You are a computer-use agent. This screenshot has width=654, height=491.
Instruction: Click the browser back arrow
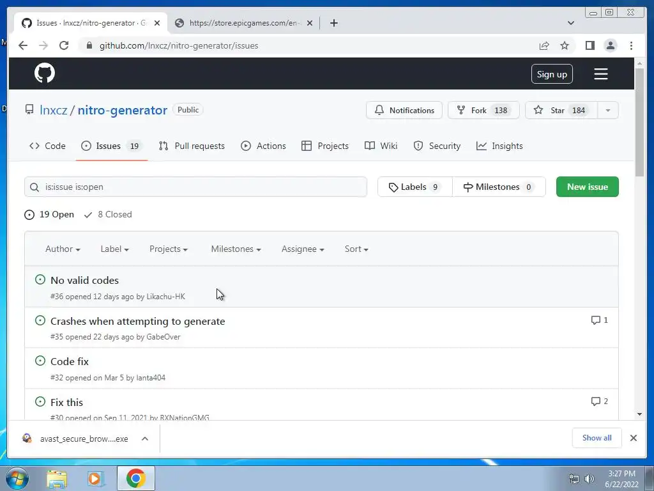(x=23, y=45)
